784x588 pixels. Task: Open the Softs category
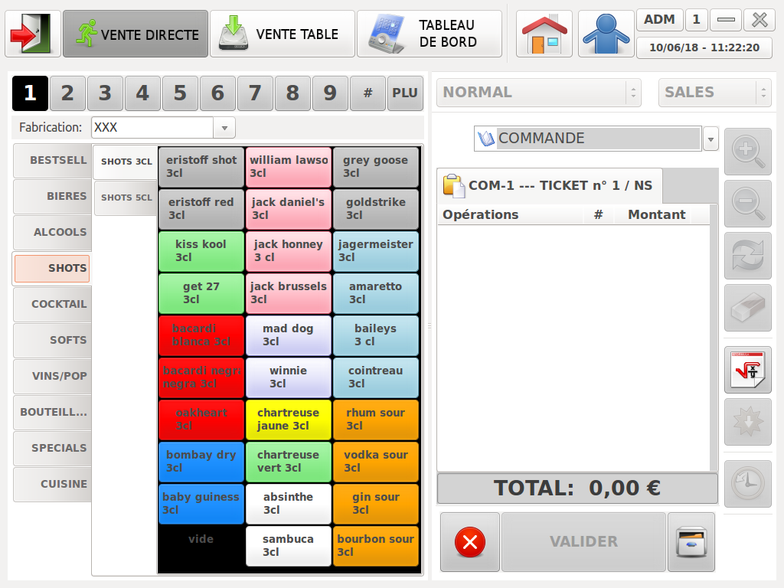[x=53, y=340]
